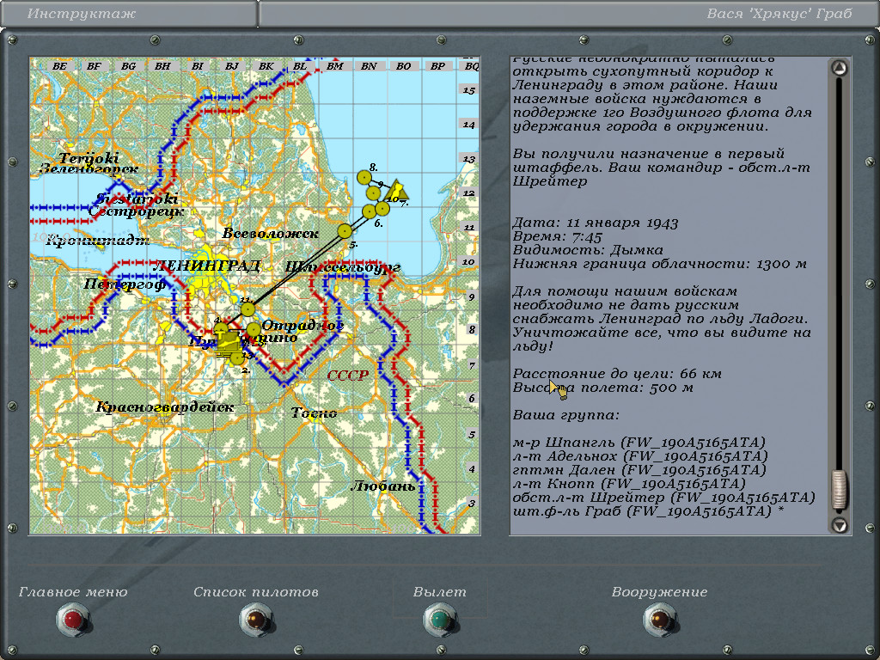Click the scroll down arrow of briefing text

click(840, 525)
